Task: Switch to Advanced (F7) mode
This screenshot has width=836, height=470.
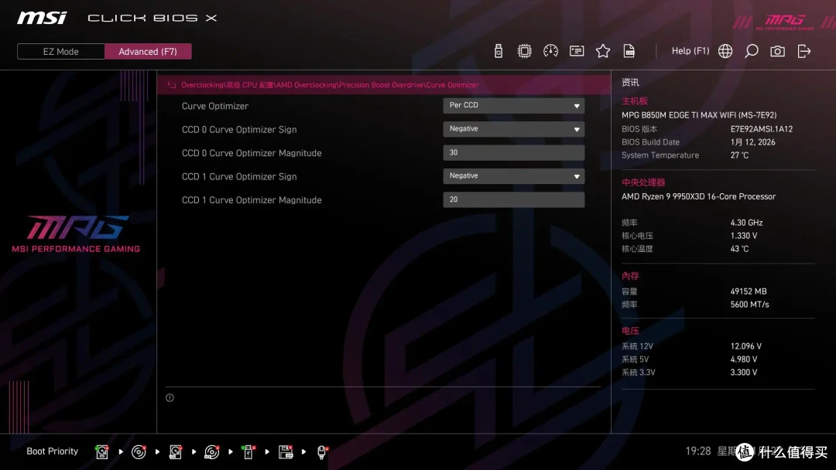Action: pos(148,52)
